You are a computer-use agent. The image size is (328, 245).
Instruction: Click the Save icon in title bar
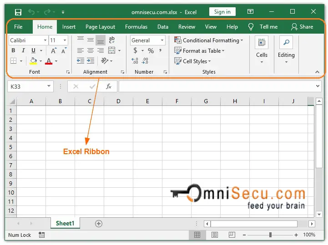click(18, 12)
